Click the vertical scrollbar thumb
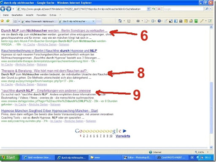Screen dimensions: 216x162 click(x=211, y=108)
